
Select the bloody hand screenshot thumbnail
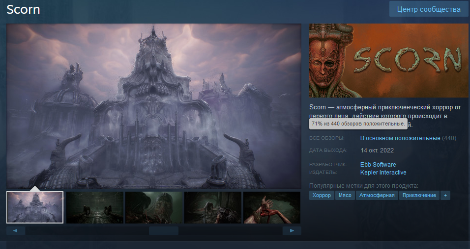pyautogui.click(x=272, y=207)
